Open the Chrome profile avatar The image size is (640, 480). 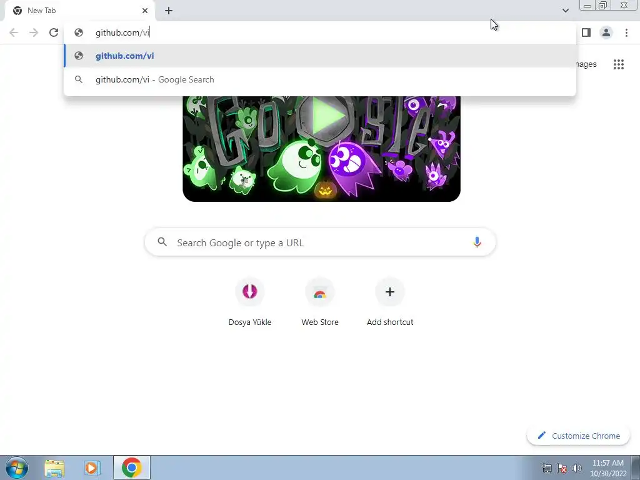[x=606, y=32]
